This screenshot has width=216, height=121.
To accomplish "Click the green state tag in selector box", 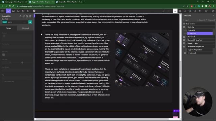I will 5,22.
